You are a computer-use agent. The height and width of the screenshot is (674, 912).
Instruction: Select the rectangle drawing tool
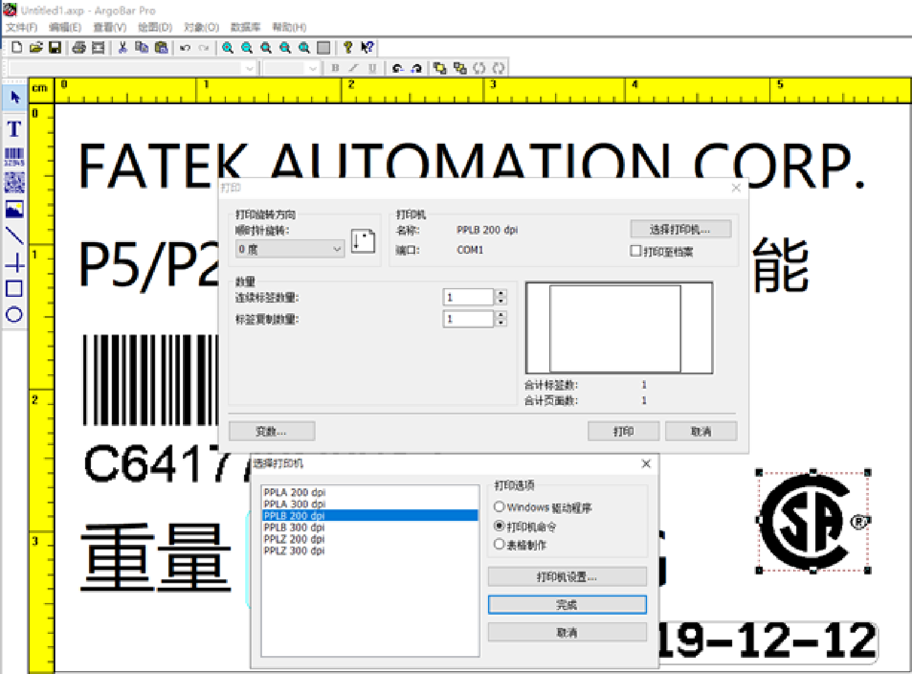[15, 289]
